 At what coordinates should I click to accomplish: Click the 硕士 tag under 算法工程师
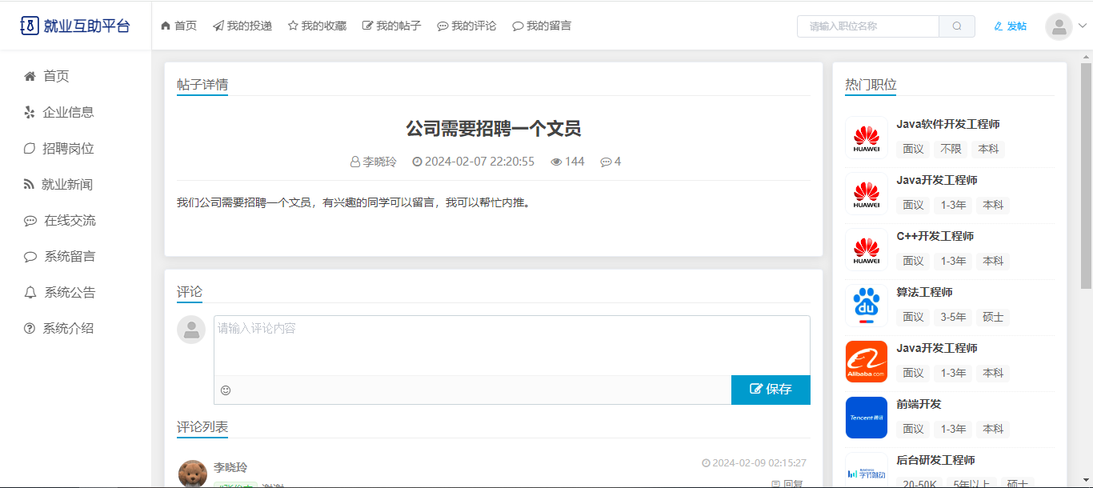(x=993, y=317)
